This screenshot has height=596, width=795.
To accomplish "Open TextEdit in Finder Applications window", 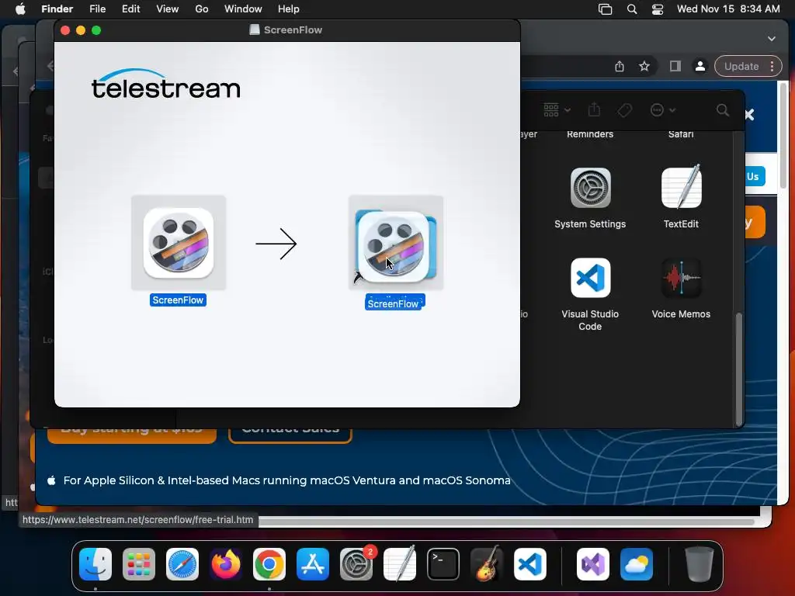I will [x=681, y=187].
